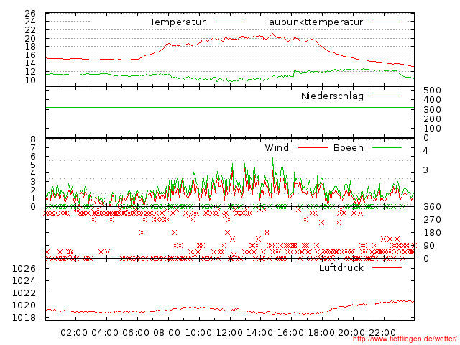Viewport: 460px width, 345px height.
Task: Click the 16 temperature axis value
Action: 30,55
